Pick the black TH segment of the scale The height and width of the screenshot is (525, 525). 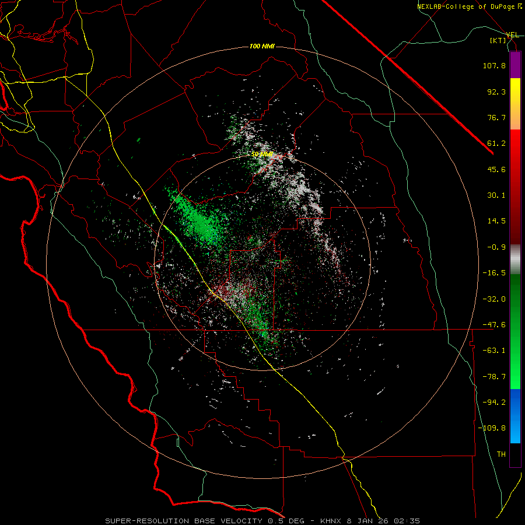point(515,454)
